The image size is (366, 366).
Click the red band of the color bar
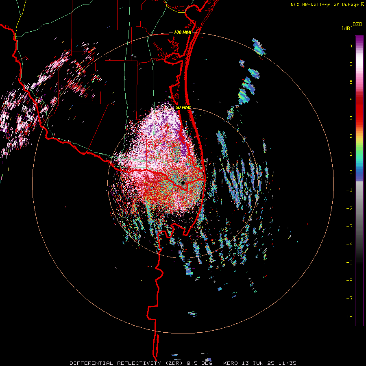(359, 110)
